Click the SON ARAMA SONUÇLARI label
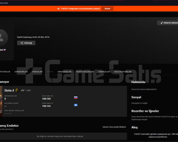The height and width of the screenshot is (142, 178). [x=14, y=111]
